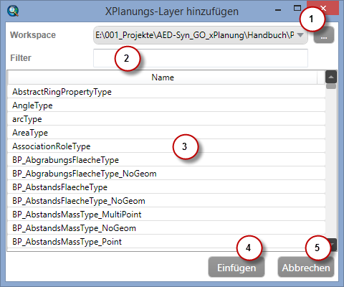The image size is (344, 287).
Task: Select AssociationRoleType in the list
Action: pyautogui.click(x=166, y=146)
